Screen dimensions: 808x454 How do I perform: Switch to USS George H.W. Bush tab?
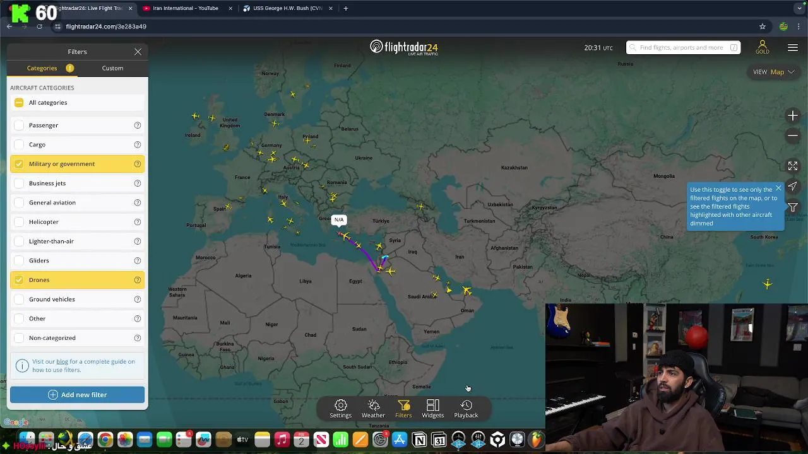287,8
